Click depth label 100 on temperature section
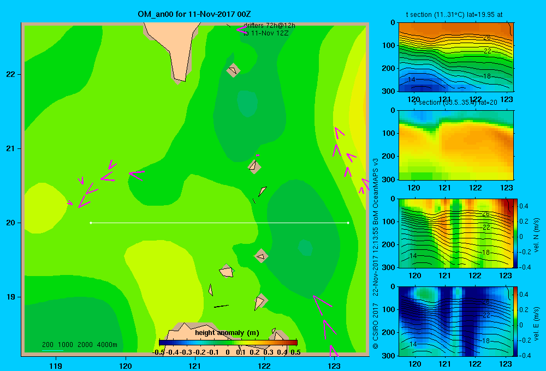Image resolution: width=546 pixels, height=371 pixels. pyautogui.click(x=389, y=46)
